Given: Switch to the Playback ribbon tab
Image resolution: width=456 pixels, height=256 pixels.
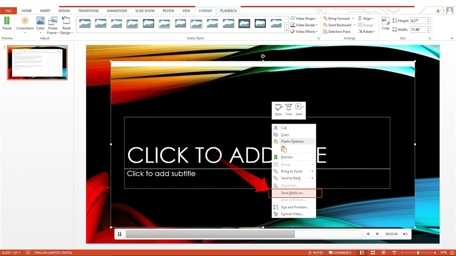Looking at the screenshot, I should point(228,10).
